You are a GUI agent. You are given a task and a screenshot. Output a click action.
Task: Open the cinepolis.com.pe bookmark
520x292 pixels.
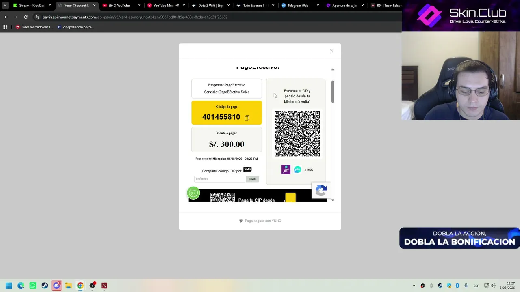click(x=76, y=27)
